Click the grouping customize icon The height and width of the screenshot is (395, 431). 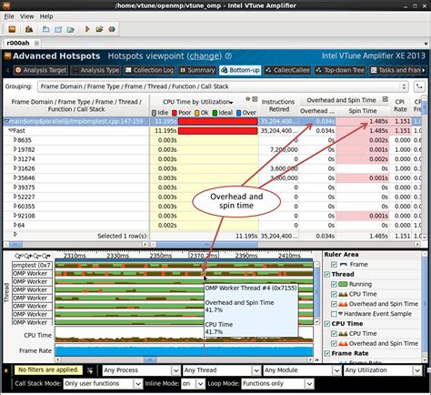point(419,86)
